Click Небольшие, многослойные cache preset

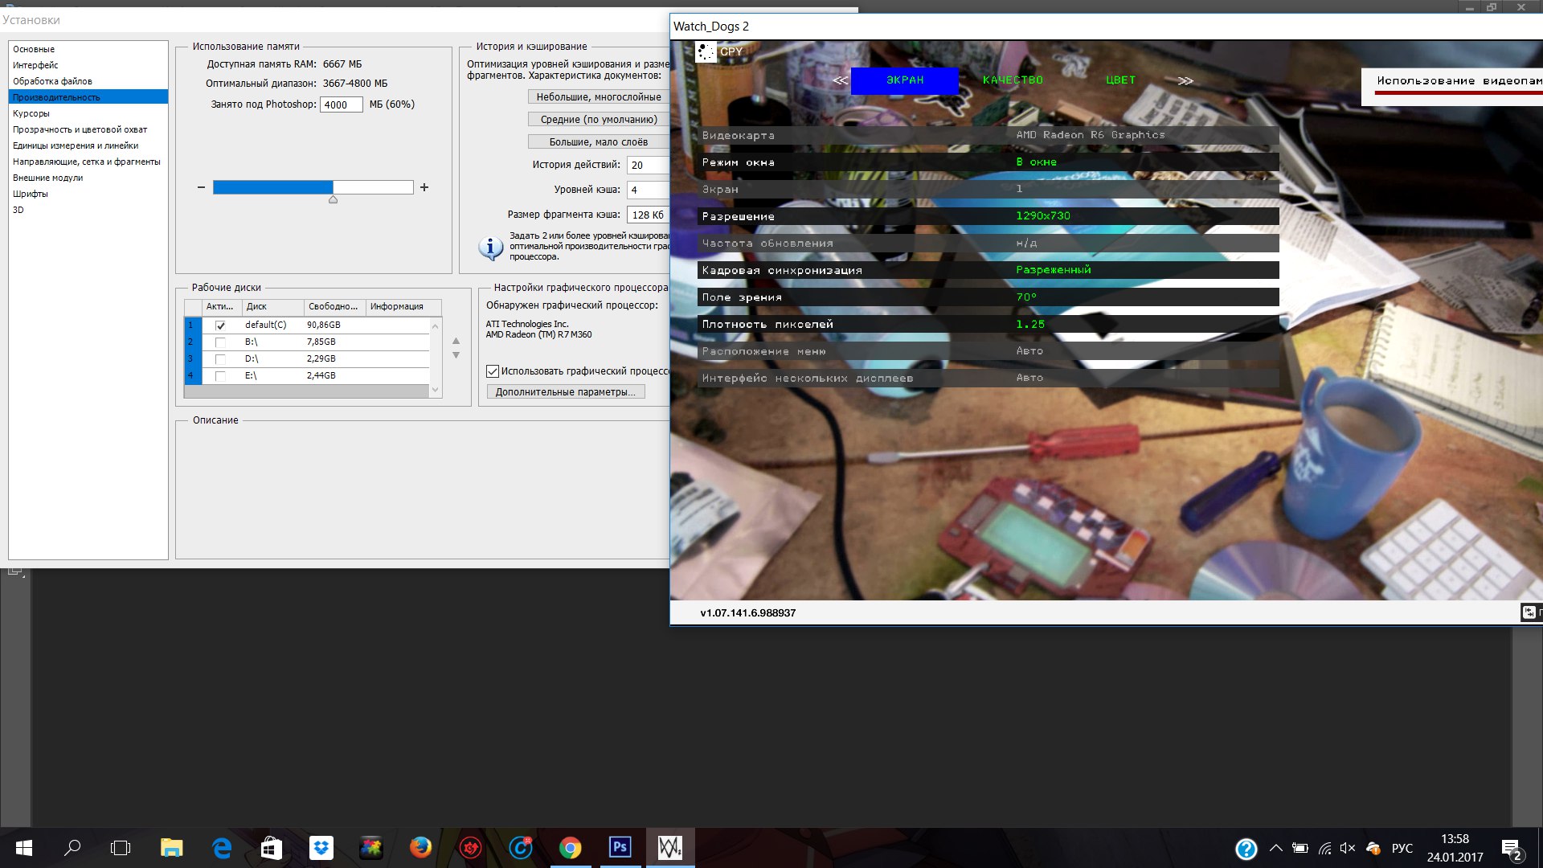[599, 97]
